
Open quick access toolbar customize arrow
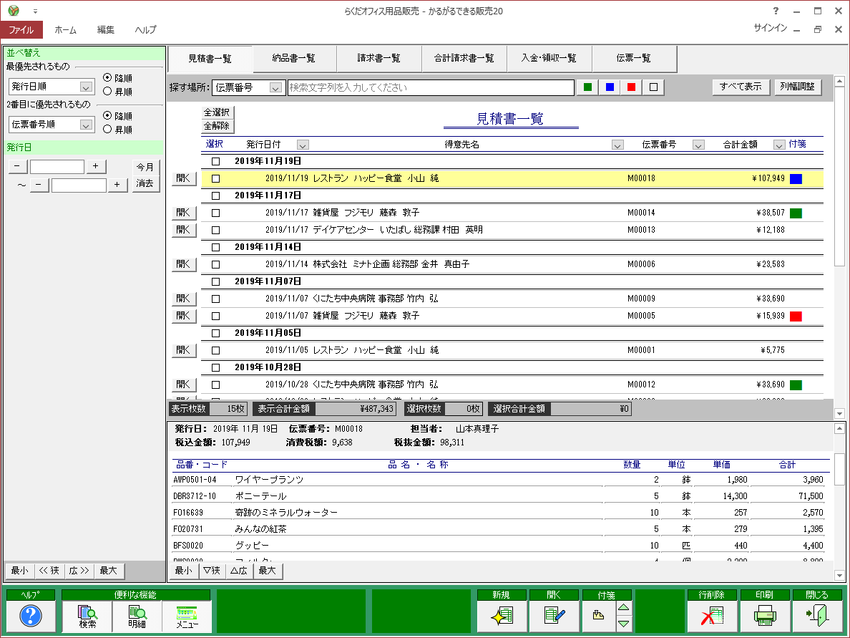pyautogui.click(x=35, y=11)
